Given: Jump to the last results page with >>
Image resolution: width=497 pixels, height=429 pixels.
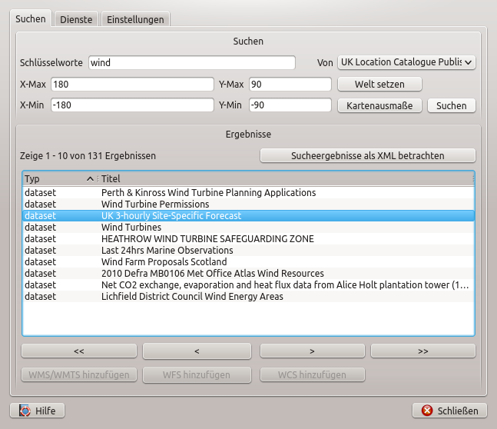Looking at the screenshot, I should tap(423, 351).
